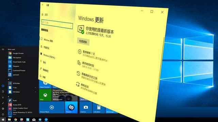The image size is (218, 122).
Task: Launch Adobe Photoshop CC 2015.5
Action: tap(22, 113)
